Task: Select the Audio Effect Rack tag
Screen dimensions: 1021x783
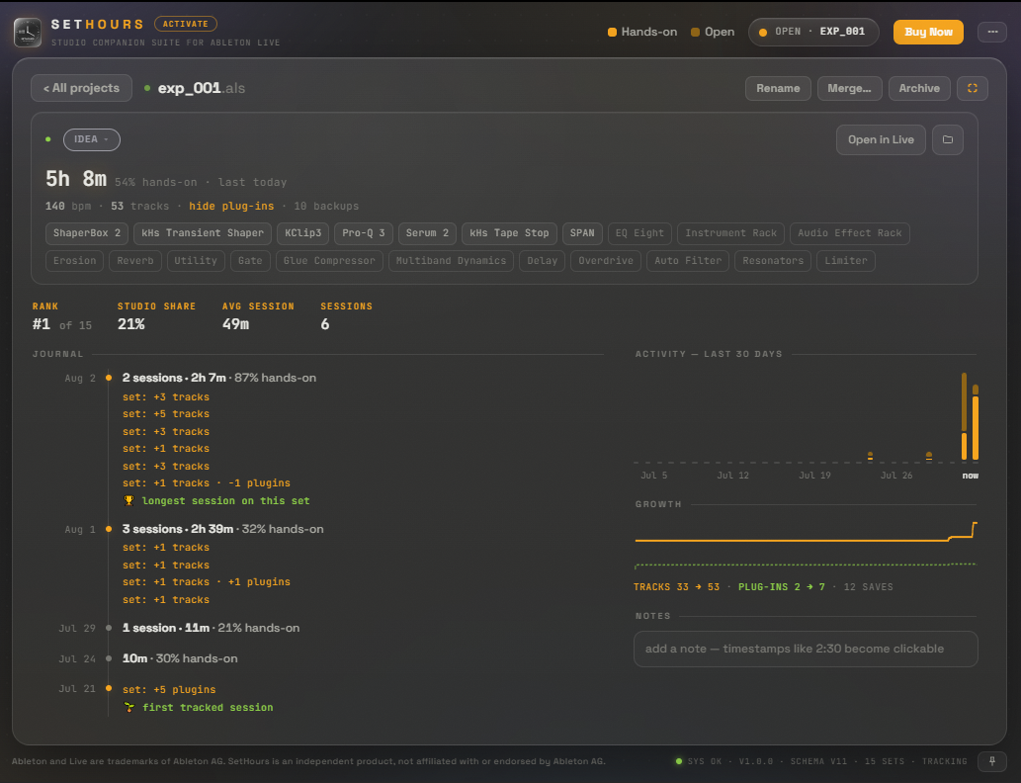Action: [x=850, y=233]
